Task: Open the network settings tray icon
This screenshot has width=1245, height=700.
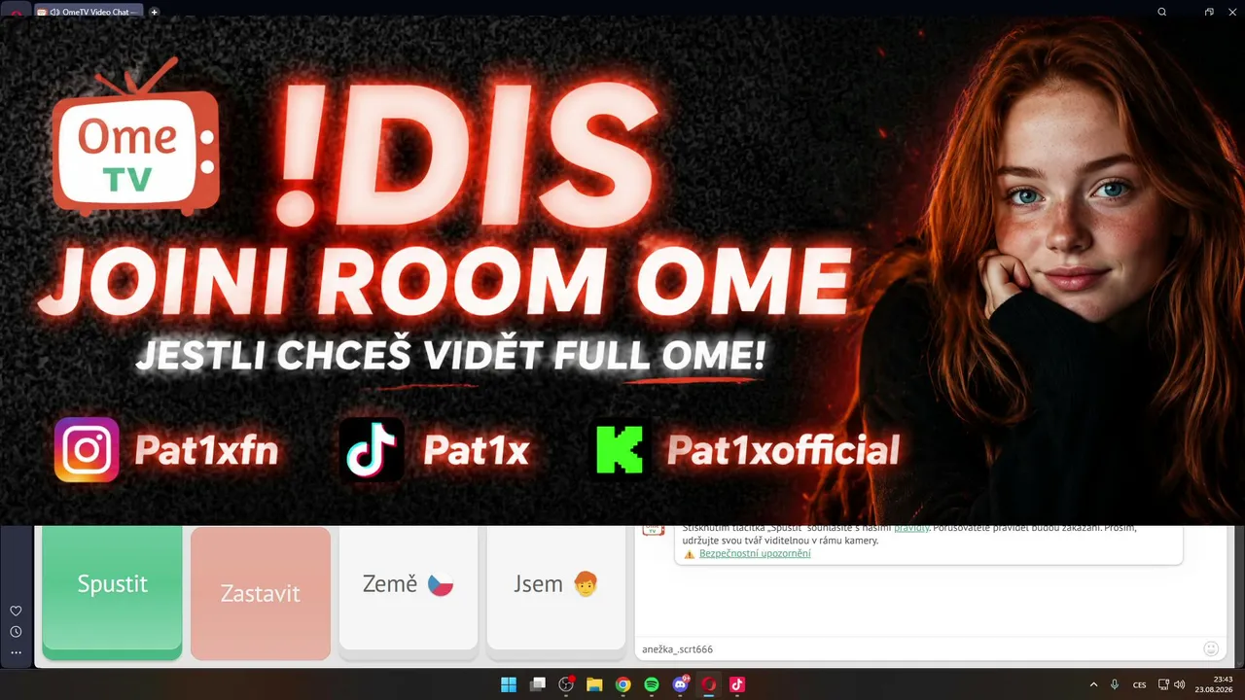Action: [x=1164, y=684]
